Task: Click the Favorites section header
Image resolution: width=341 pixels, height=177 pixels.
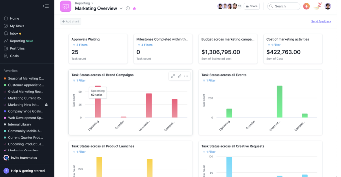Action: pyautogui.click(x=10, y=71)
